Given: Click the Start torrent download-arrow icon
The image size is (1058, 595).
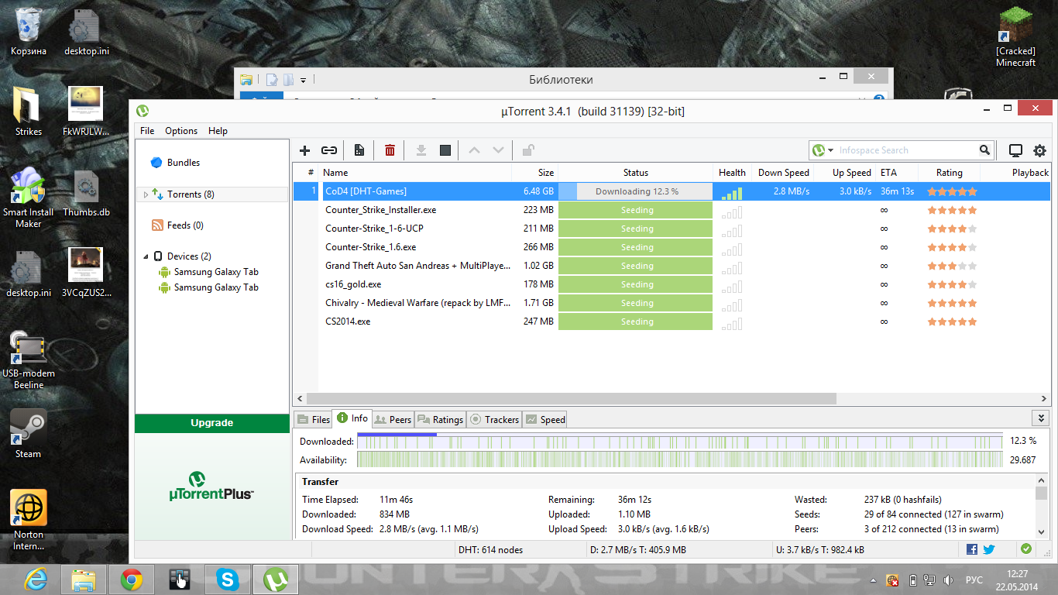Looking at the screenshot, I should [421, 150].
